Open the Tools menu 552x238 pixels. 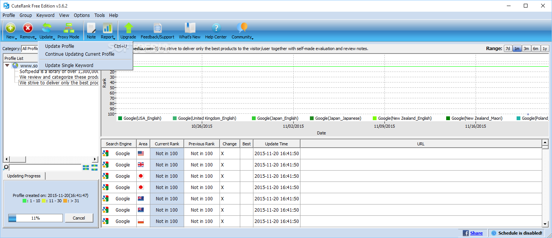point(100,15)
